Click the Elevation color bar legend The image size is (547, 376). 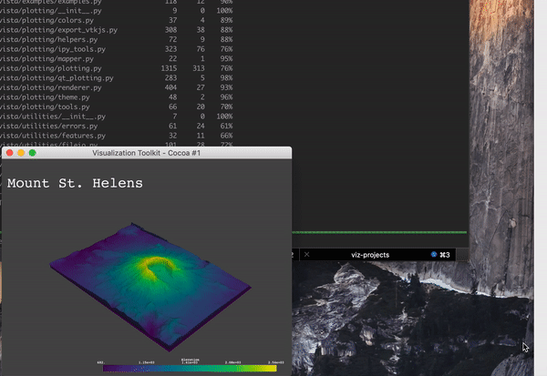tap(191, 366)
